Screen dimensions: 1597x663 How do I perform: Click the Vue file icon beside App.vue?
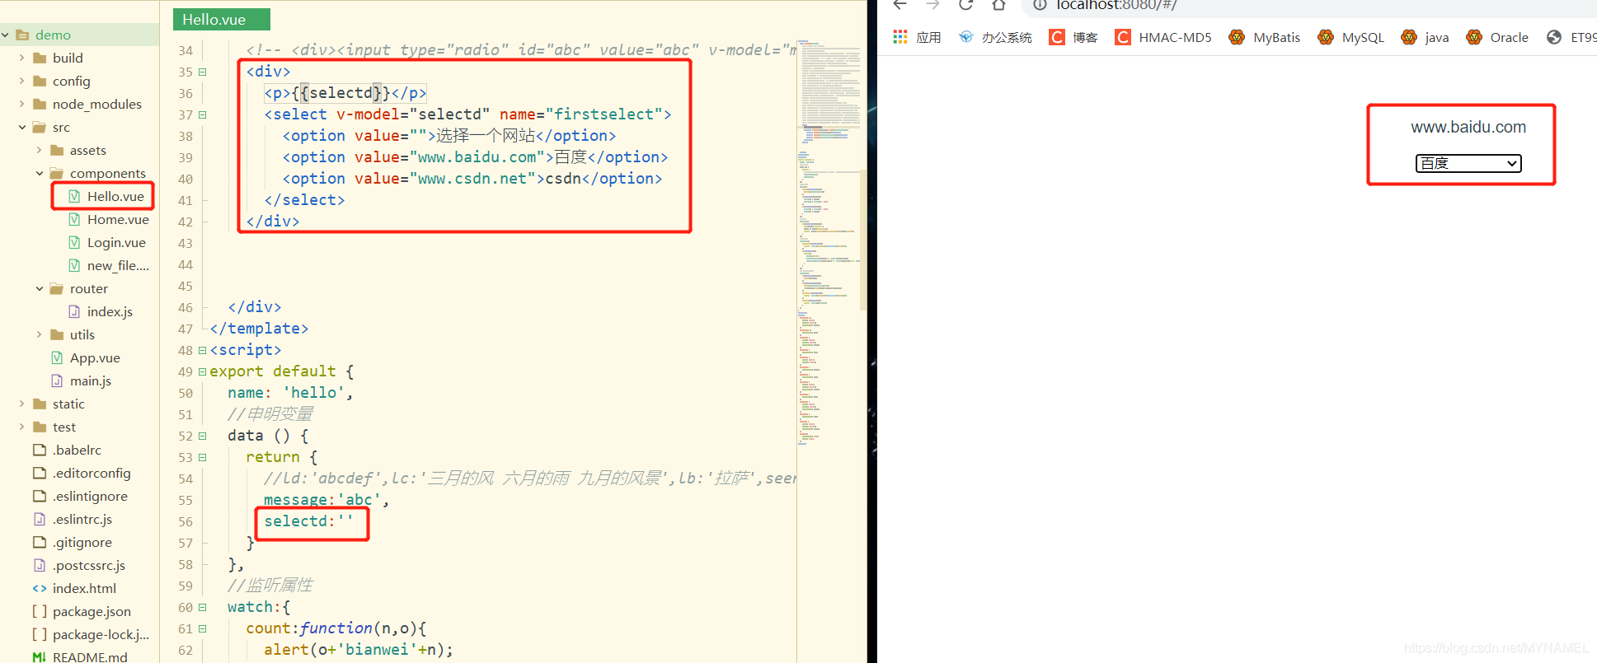pyautogui.click(x=57, y=357)
